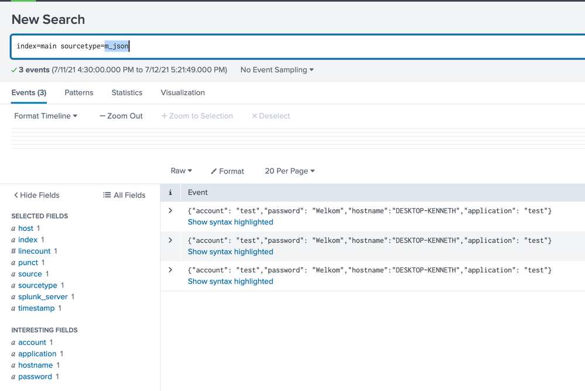Click inside the search query input
Image resolution: width=585 pixels, height=391 pixels.
tap(293, 46)
